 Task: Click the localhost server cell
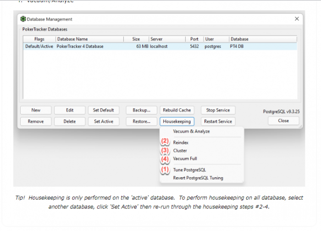click(159, 46)
